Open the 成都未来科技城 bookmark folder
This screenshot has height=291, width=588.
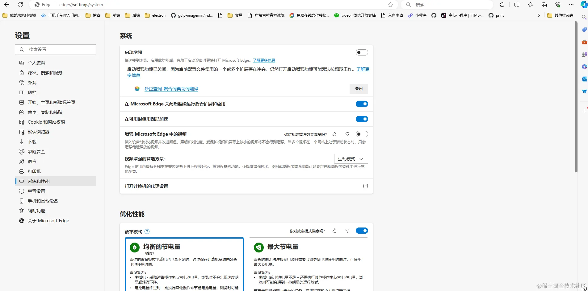19,15
